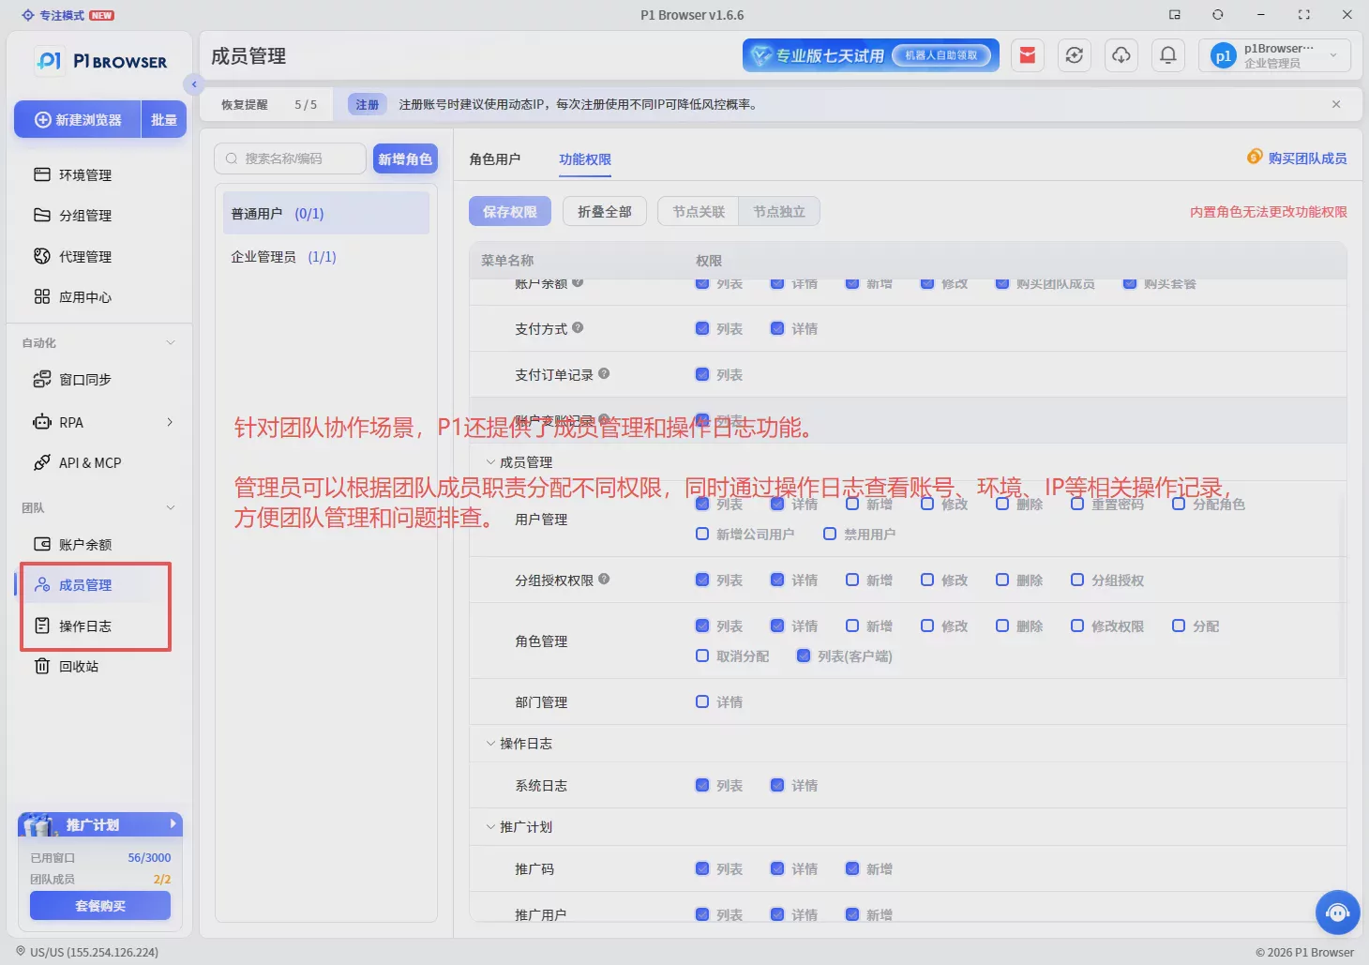Click the 批量 button

(164, 119)
